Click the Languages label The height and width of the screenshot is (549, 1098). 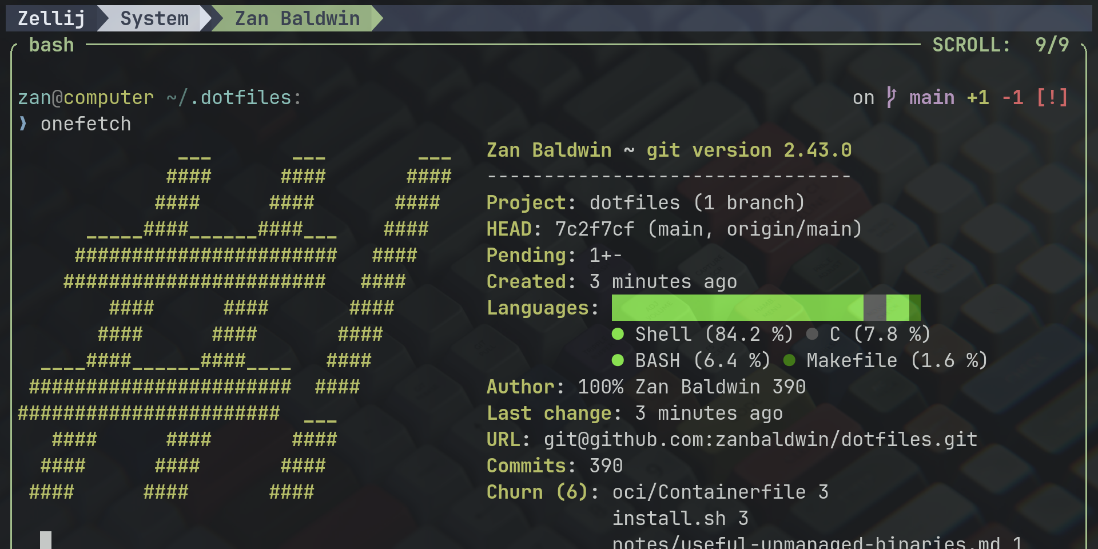[x=542, y=308]
